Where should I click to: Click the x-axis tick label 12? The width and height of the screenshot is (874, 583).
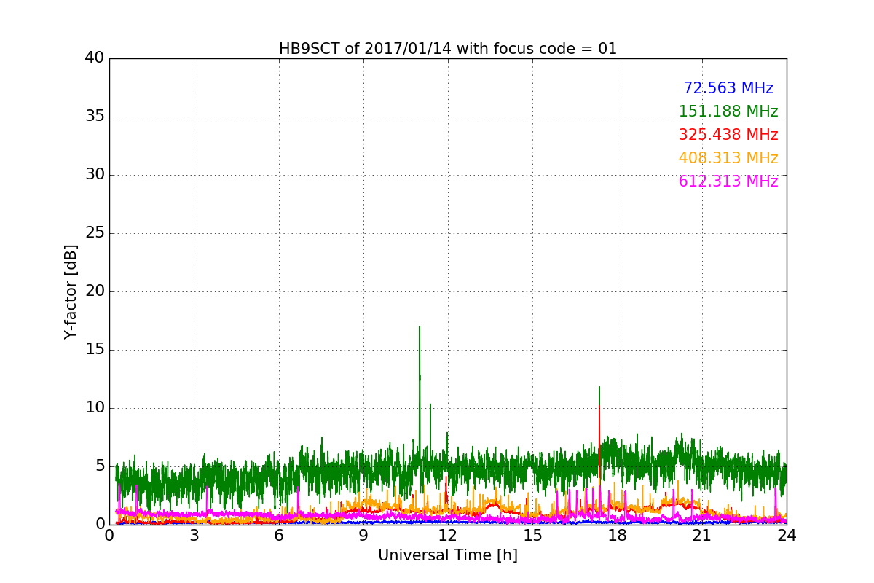click(x=448, y=536)
